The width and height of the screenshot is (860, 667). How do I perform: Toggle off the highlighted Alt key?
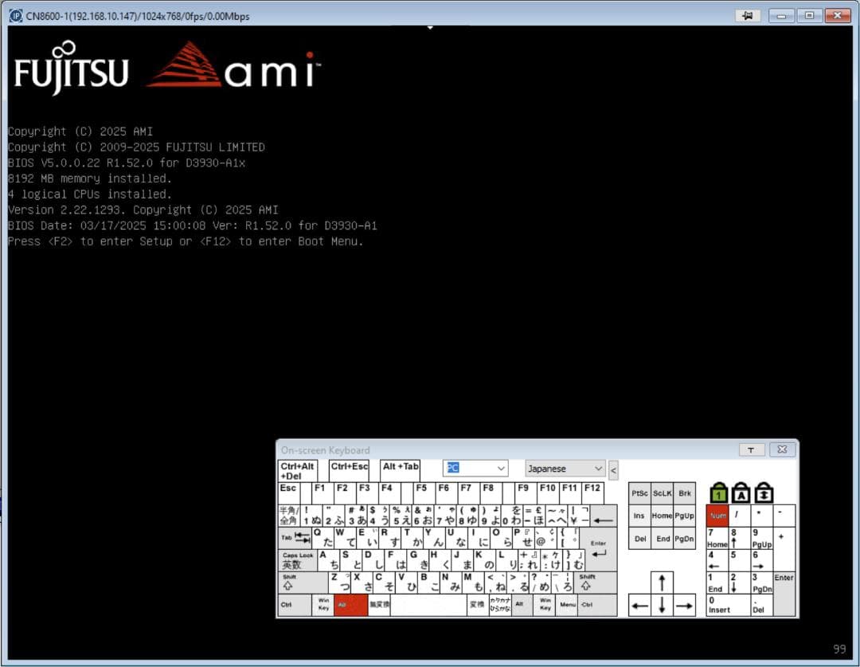pyautogui.click(x=350, y=605)
